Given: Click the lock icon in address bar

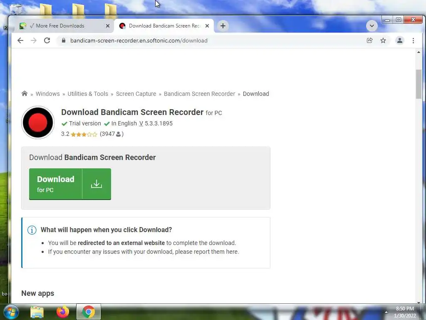Looking at the screenshot, I should click(x=64, y=40).
